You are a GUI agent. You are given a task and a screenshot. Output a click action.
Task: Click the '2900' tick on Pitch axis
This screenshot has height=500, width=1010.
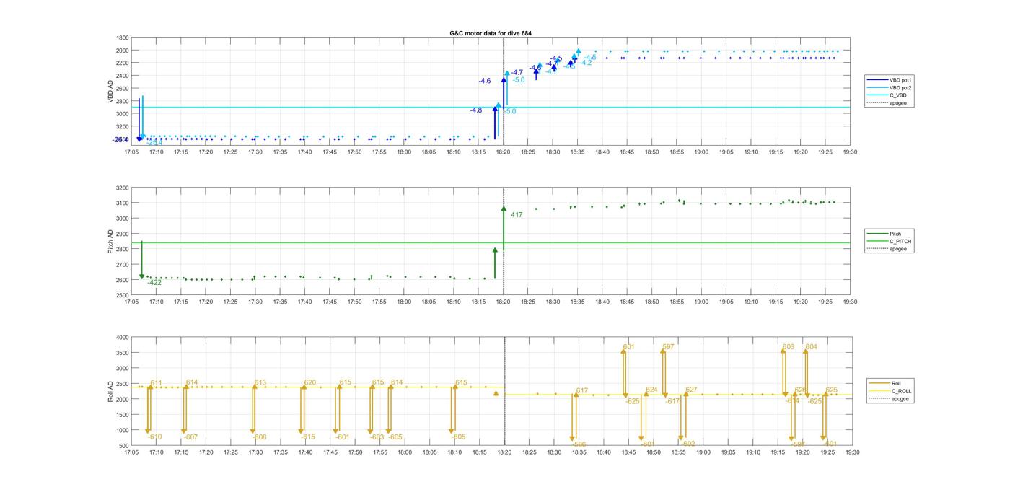pyautogui.click(x=122, y=234)
